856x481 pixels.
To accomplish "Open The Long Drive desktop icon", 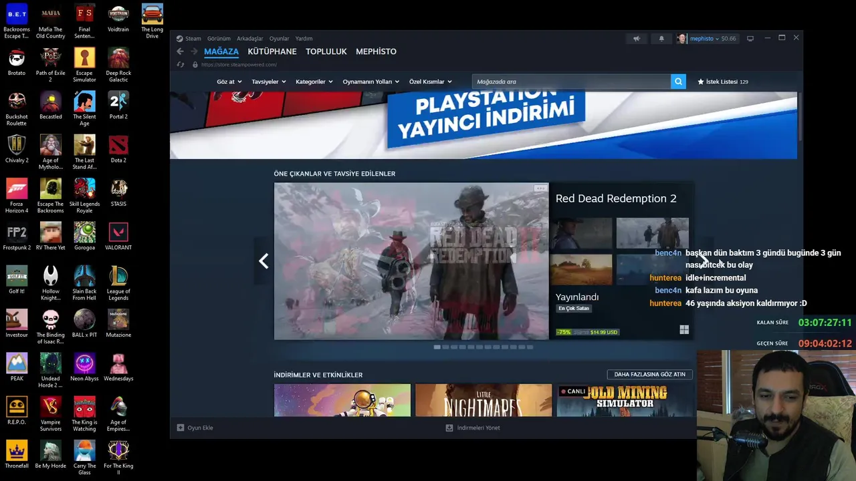I will pyautogui.click(x=152, y=20).
